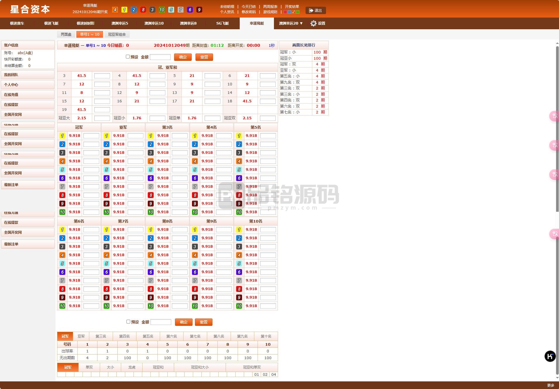559x389 pixels.
Task: Show the 冠亚和单双 trend tab
Action: pos(252,367)
